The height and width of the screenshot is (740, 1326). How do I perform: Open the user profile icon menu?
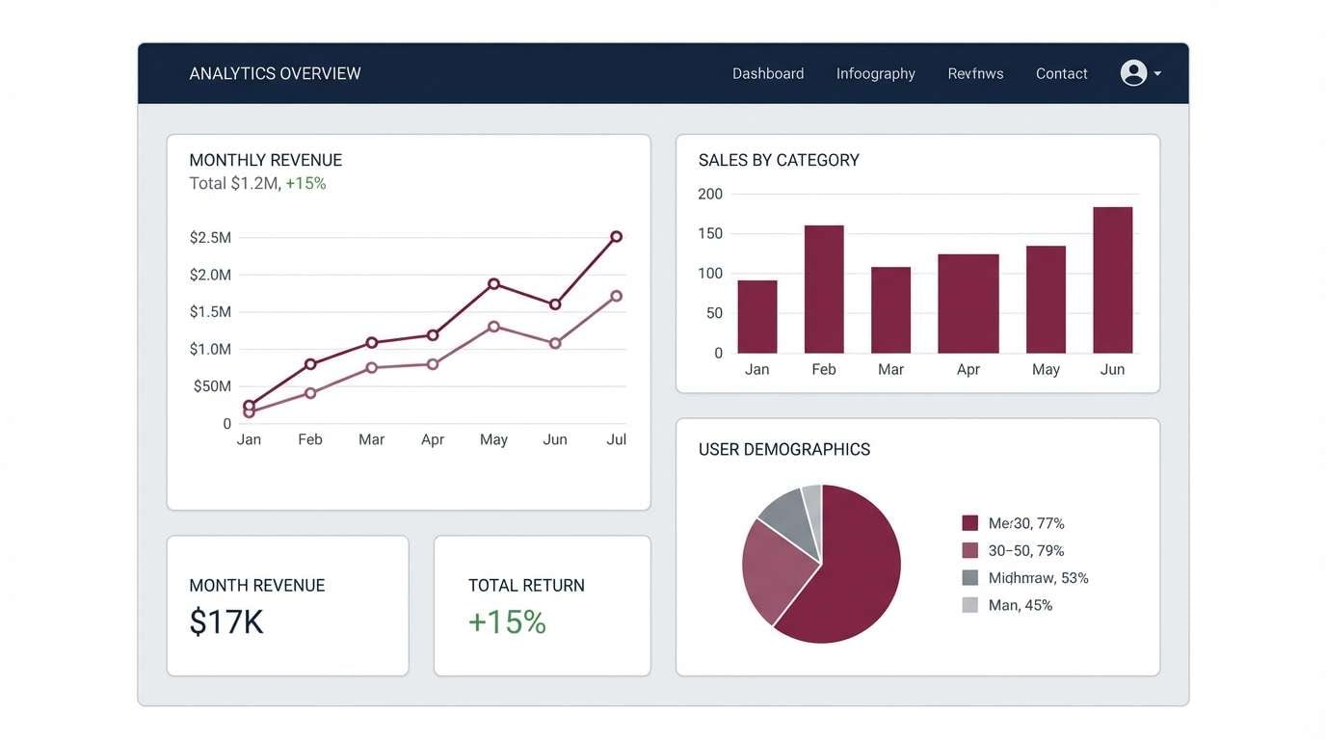pyautogui.click(x=1133, y=72)
